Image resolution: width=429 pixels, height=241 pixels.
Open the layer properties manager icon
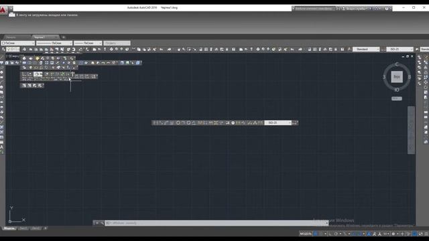point(3,49)
